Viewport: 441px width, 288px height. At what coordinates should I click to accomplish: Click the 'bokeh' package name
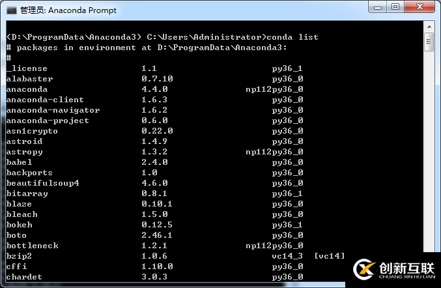point(19,225)
